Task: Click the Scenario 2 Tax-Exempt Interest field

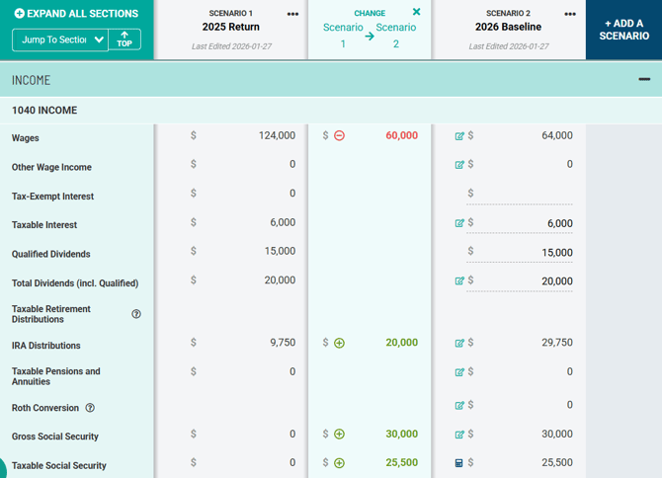Action: (x=524, y=195)
